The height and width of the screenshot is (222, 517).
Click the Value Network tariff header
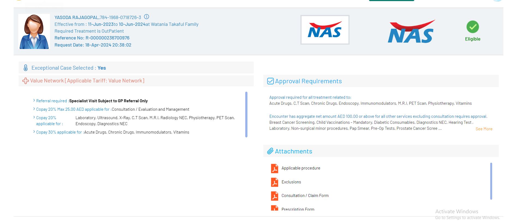coord(87,81)
